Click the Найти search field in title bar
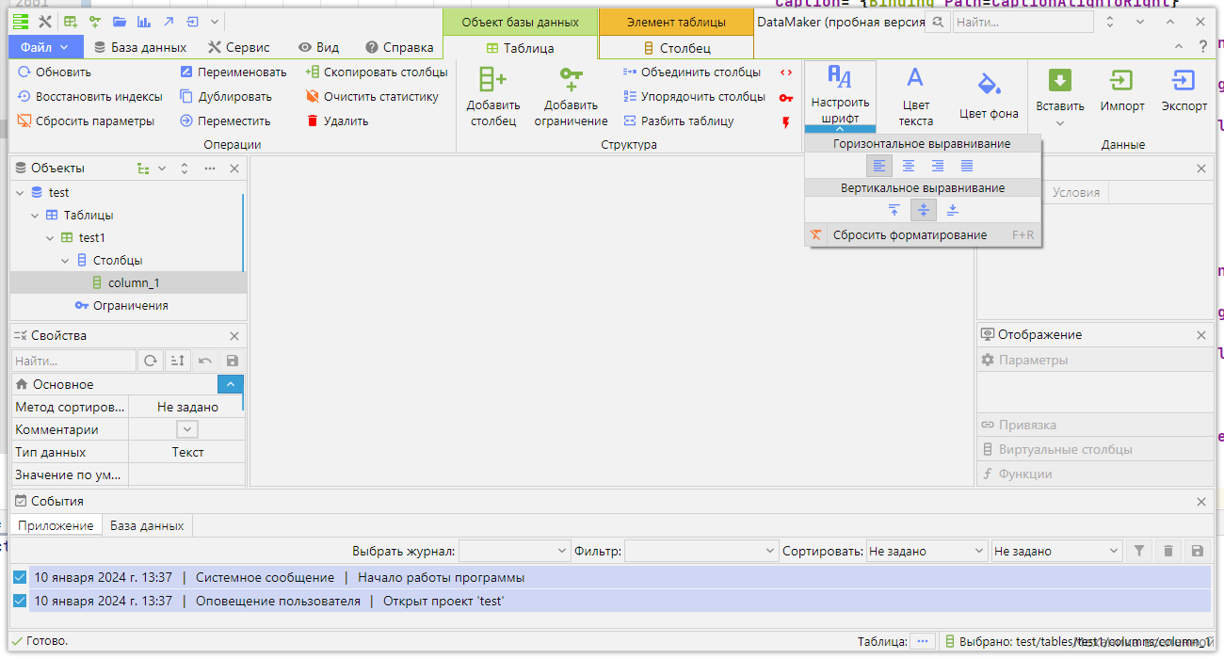The height and width of the screenshot is (659, 1224). pyautogui.click(x=1023, y=22)
